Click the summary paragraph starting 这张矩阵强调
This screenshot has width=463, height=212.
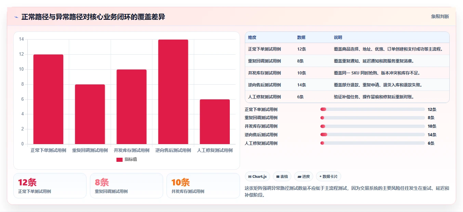pyautogui.click(x=347, y=192)
